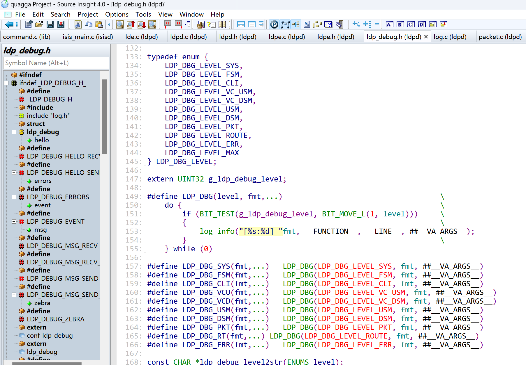Collapse the LDP_DEBUG_ERRORS tree node
Screen dimensions: 526x365
point(14,197)
